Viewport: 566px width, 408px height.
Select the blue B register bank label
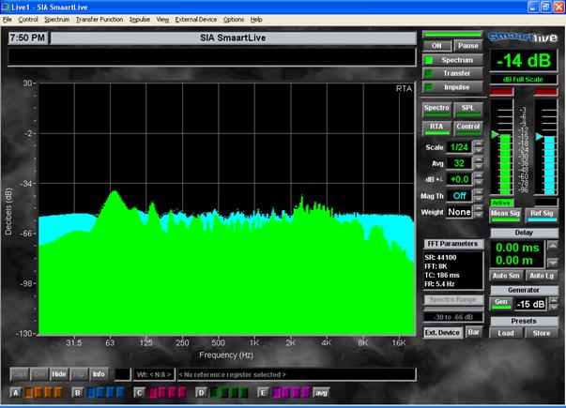76,392
